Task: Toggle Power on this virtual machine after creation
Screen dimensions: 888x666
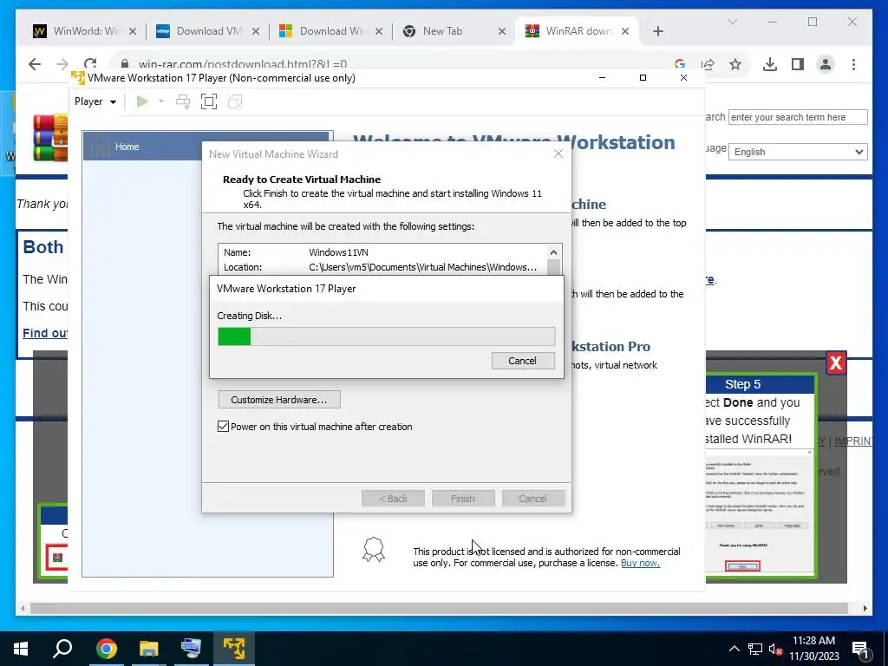Action: pos(223,427)
